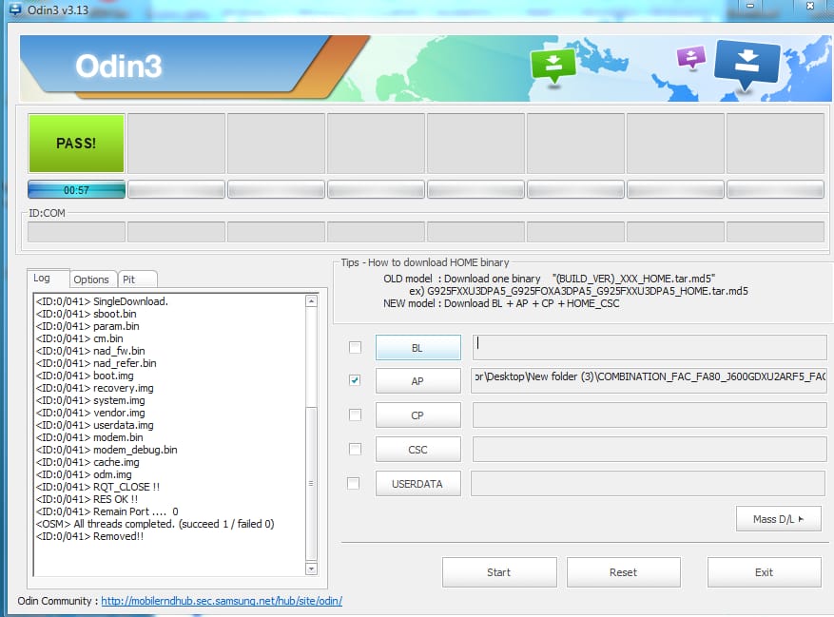The image size is (834, 617).
Task: Click the log scrollbar up arrow
Action: (x=312, y=301)
